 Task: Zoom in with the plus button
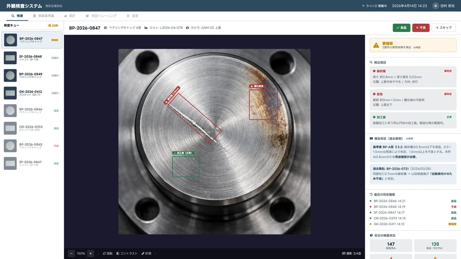tap(90, 254)
